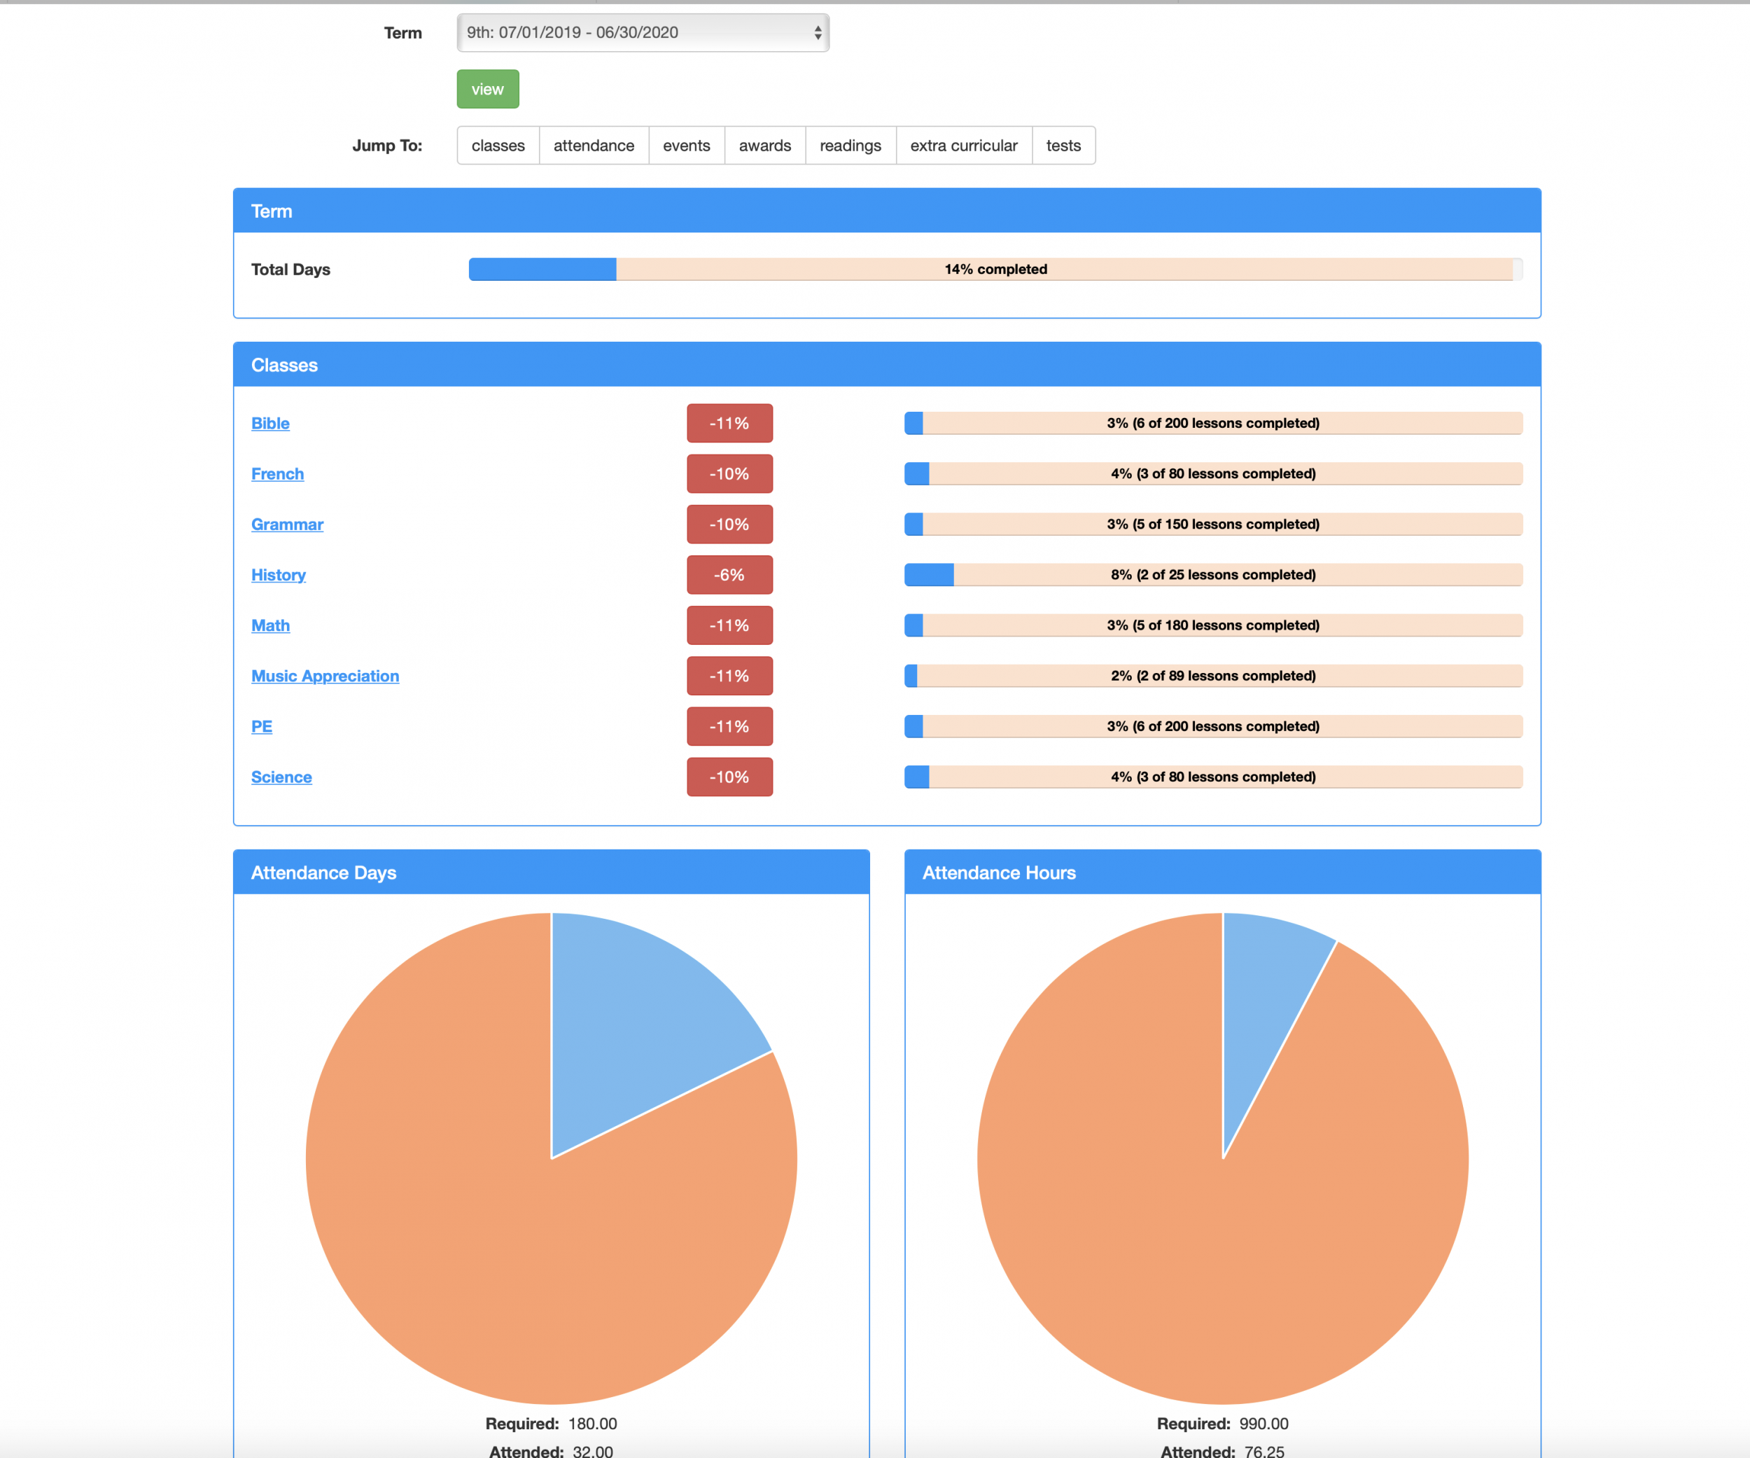Click the Total Days 14% completed progress bar
This screenshot has width=1750, height=1458.
(x=996, y=269)
